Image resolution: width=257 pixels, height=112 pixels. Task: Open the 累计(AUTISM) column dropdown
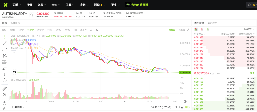point(247,34)
